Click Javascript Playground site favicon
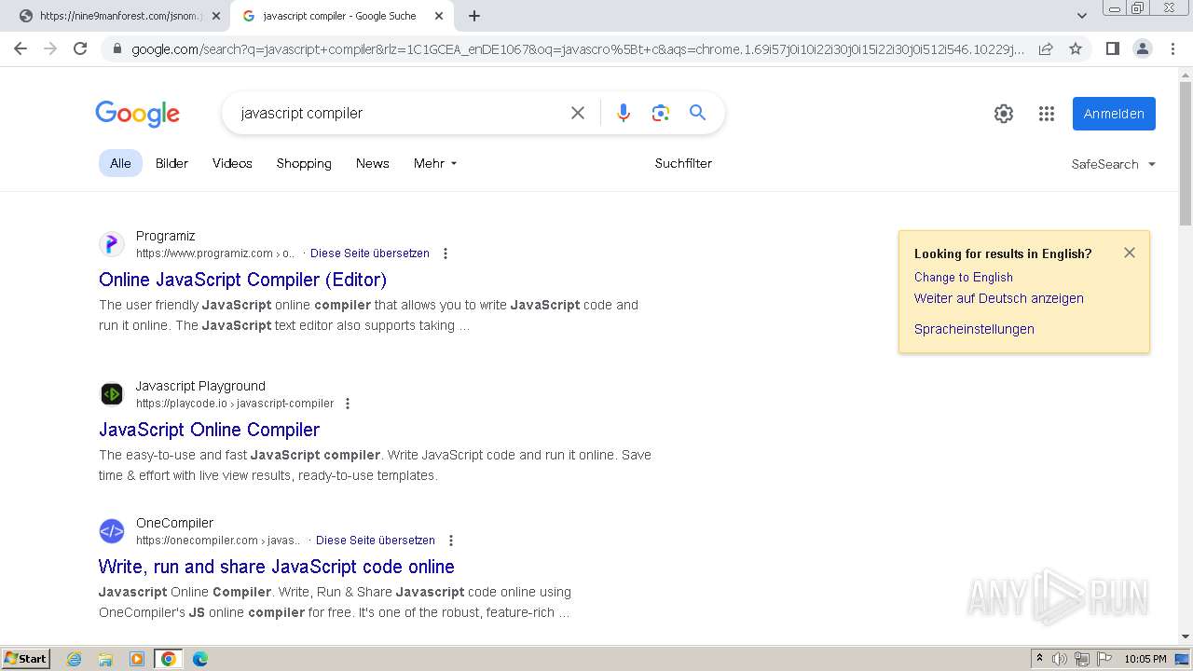The height and width of the screenshot is (671, 1193). click(x=112, y=394)
